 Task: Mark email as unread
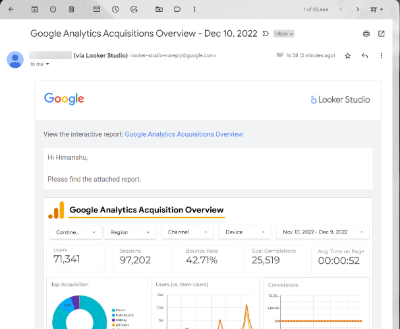97,9
